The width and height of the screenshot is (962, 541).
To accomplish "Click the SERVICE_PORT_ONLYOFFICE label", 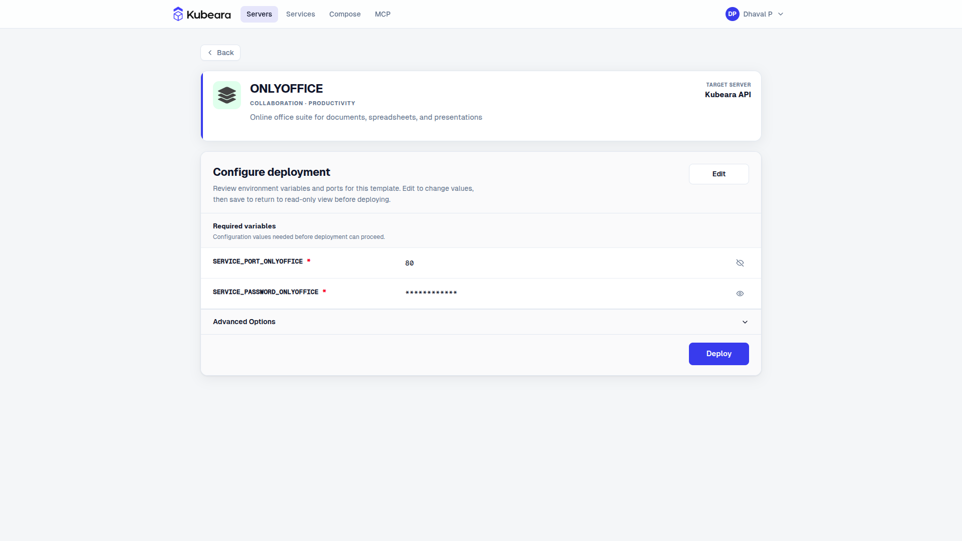I will point(258,261).
